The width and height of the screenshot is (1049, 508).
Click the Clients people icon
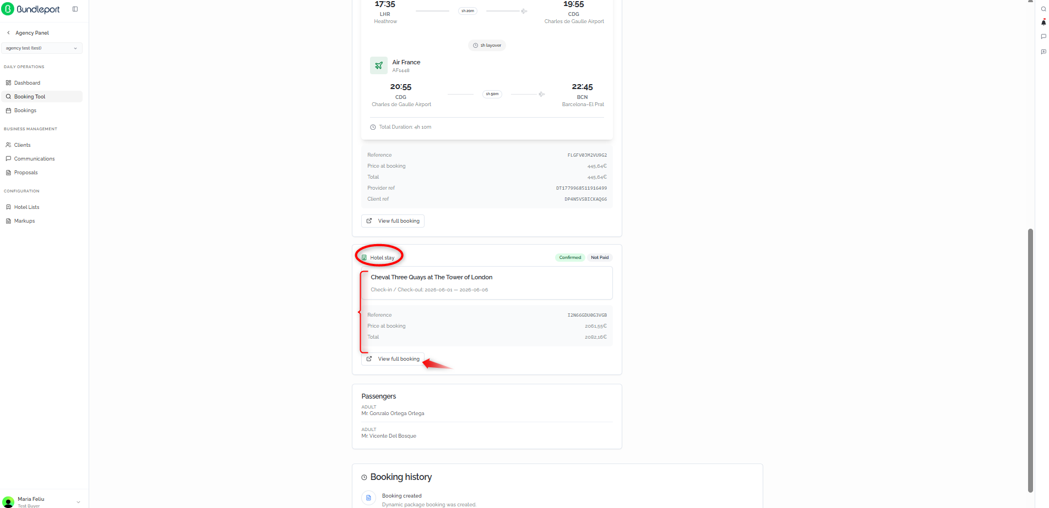coord(8,145)
